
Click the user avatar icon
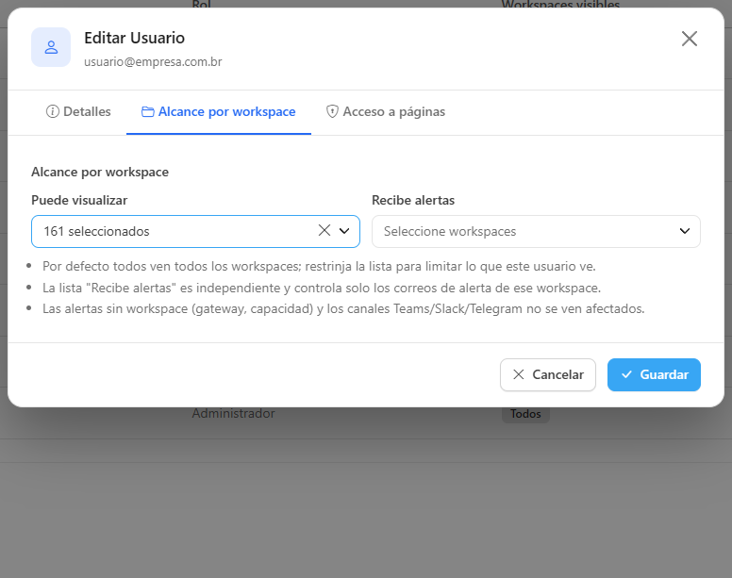tap(51, 47)
